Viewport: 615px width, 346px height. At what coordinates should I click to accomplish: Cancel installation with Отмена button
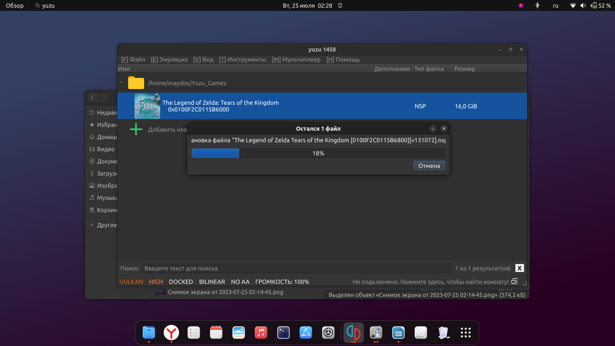(429, 166)
